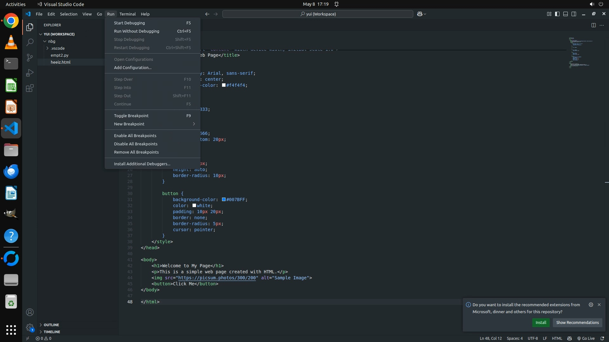This screenshot has height=342, width=609.
Task: Click the yui (Workspace) command center search box
Action: click(x=318, y=14)
